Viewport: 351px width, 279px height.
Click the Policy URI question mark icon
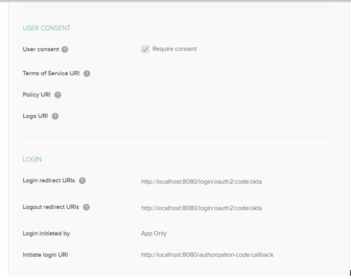coord(57,95)
